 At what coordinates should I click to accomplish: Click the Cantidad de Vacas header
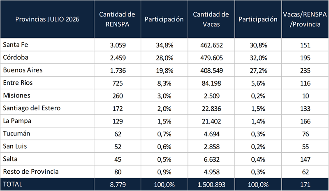coord(211,19)
